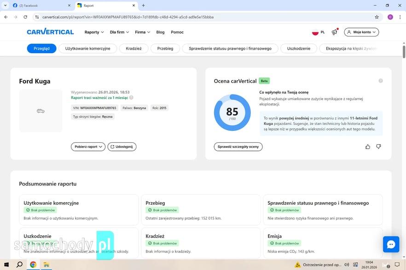Close the Facebook browser tab
The image size is (406, 270).
click(x=69, y=6)
